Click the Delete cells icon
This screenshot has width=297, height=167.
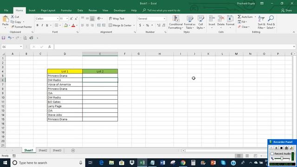[221, 19]
